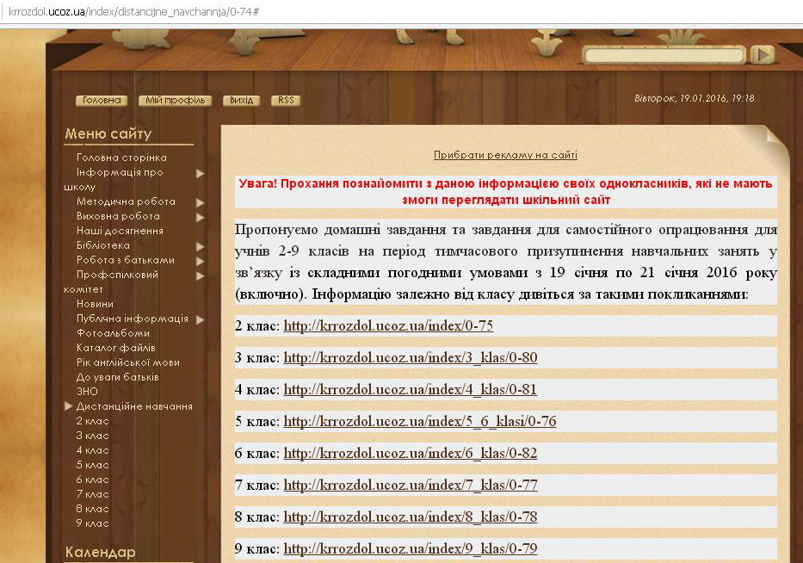The width and height of the screenshot is (803, 563).
Task: Follow the 2 клас link ending 0-75
Action: (388, 326)
